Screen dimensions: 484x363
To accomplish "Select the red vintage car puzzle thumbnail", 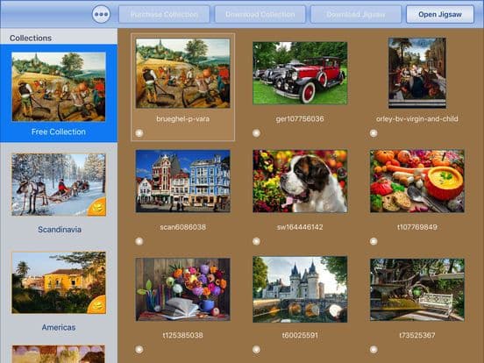I will [x=300, y=73].
